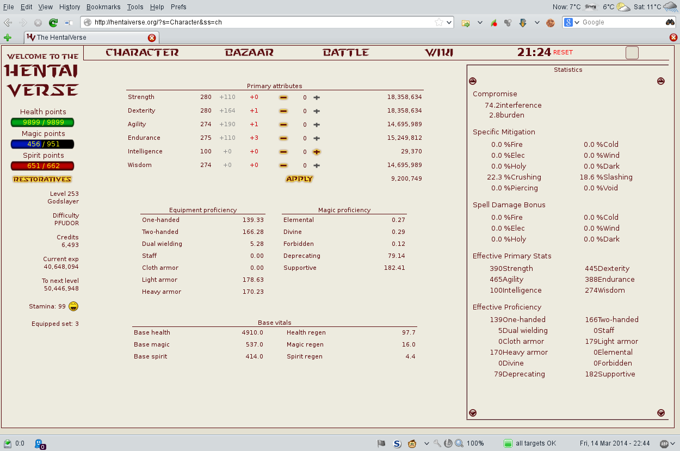Viewport: 680px width, 451px height.
Task: Increase Dexterity with plus icon
Action: point(317,111)
